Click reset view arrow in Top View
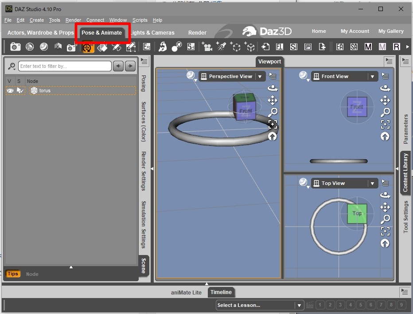Screen dimensions: 413x314 coord(385,243)
